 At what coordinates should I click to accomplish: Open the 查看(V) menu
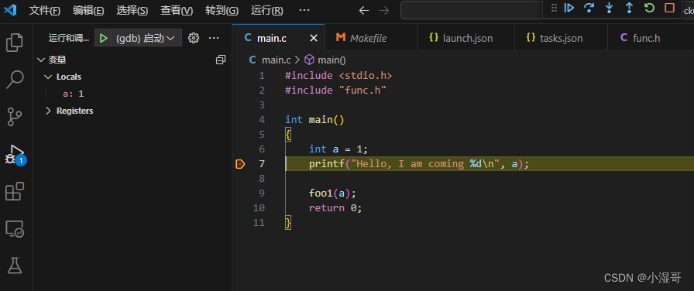[177, 10]
